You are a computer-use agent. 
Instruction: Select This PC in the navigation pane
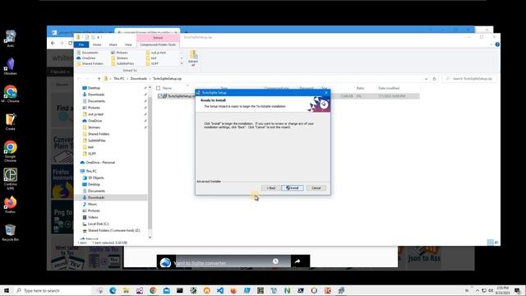(88, 171)
